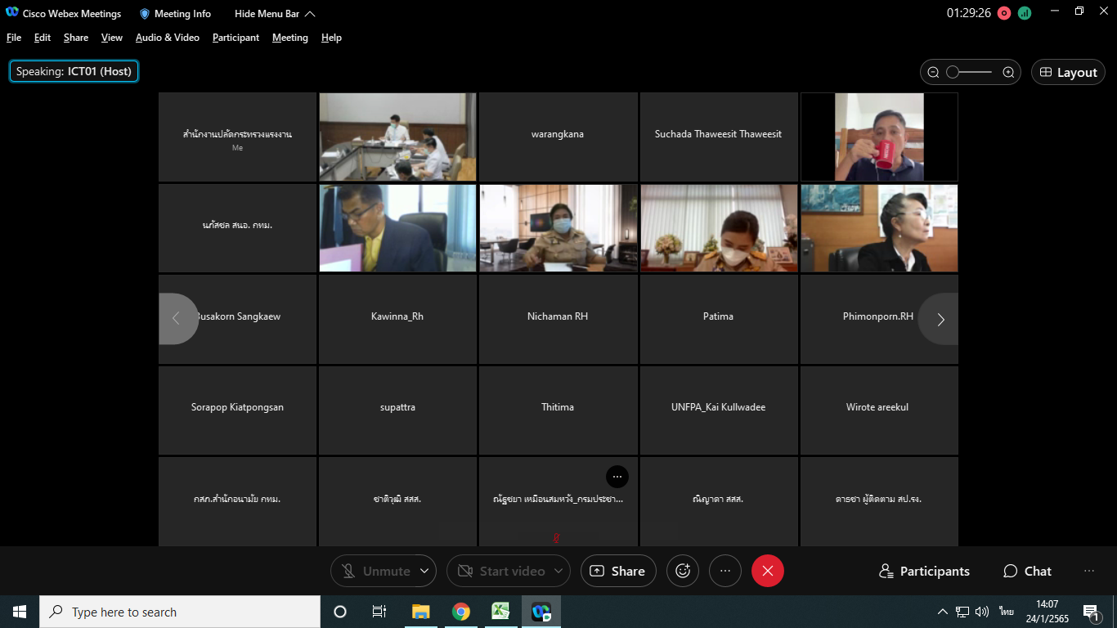Open the Audio & Video menu
Image resolution: width=1117 pixels, height=628 pixels.
click(x=168, y=38)
